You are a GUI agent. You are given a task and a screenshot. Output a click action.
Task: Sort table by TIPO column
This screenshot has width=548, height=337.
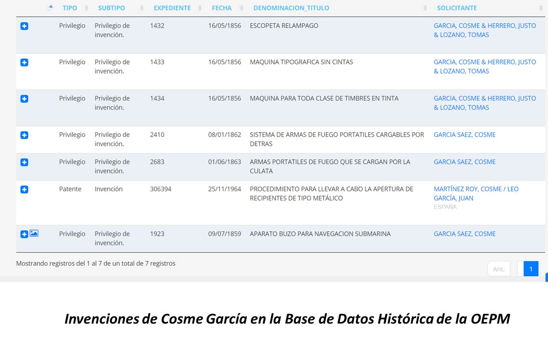[70, 8]
